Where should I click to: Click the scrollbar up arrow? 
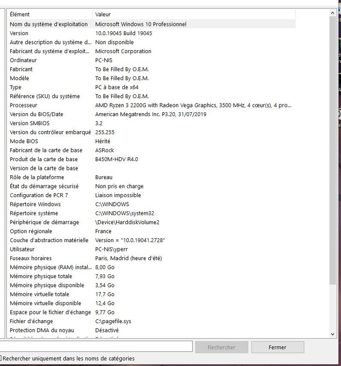(332, 13)
